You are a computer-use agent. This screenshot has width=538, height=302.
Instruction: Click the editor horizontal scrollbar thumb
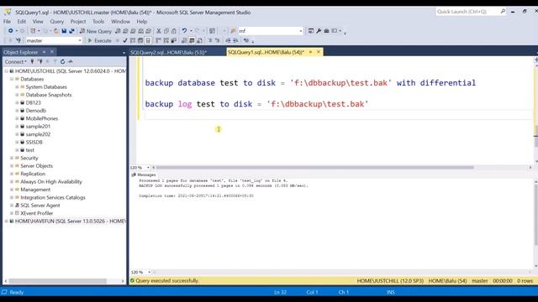point(315,168)
